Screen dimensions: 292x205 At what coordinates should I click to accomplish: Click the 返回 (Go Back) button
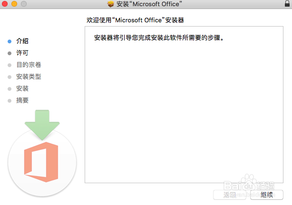[230, 195]
